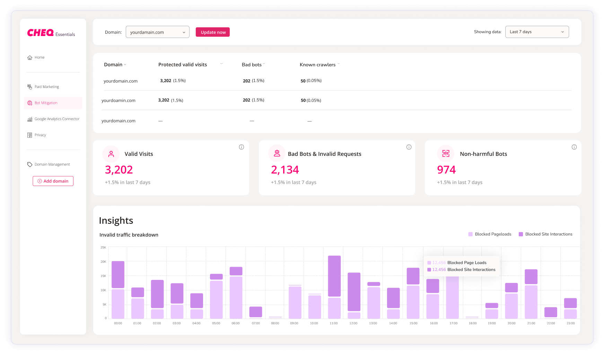Open the Google Analytics Connector
The image size is (604, 355).
click(x=57, y=119)
